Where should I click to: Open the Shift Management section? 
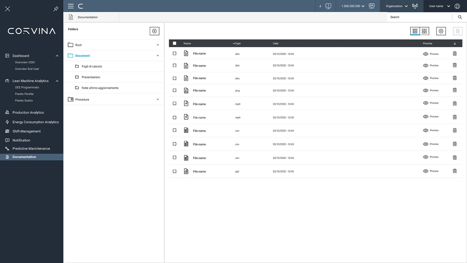[26, 131]
